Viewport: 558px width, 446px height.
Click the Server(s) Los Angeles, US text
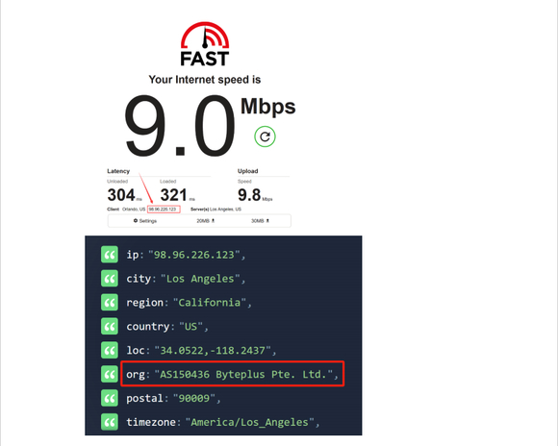[216, 210]
